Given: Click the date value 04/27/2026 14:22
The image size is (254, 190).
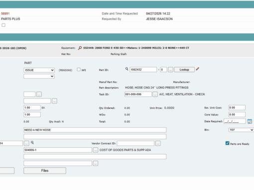Looking at the screenshot, I should coord(158,13).
